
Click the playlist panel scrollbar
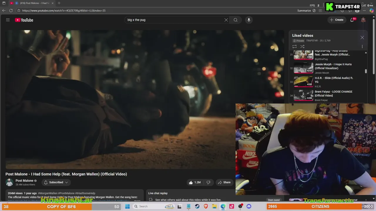click(x=366, y=71)
